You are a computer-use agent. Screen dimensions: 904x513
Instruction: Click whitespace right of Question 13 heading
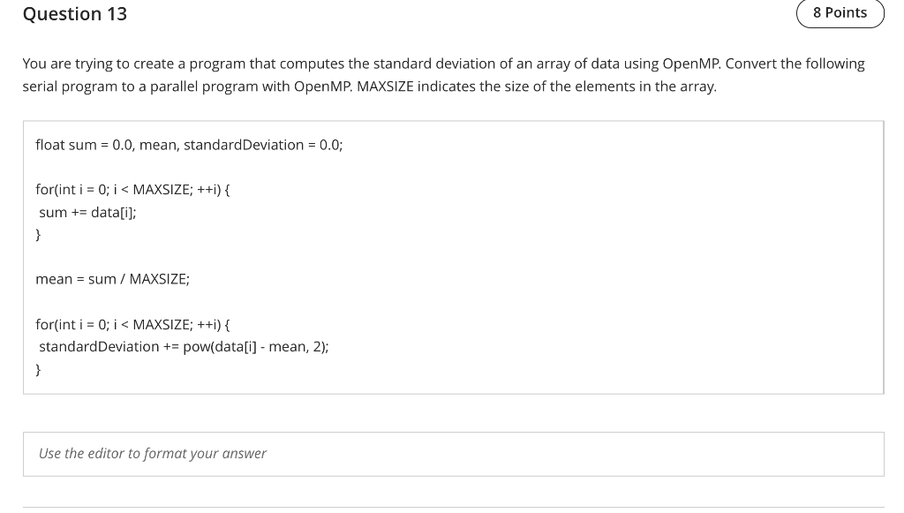point(441,13)
